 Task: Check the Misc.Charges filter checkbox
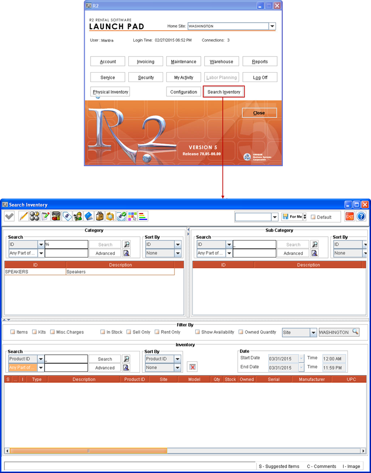tap(52, 332)
